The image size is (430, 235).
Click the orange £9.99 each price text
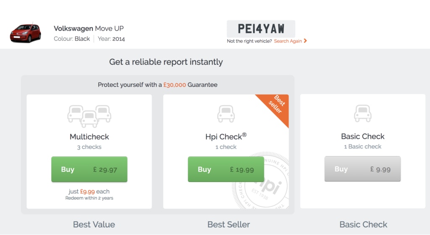tap(87, 191)
